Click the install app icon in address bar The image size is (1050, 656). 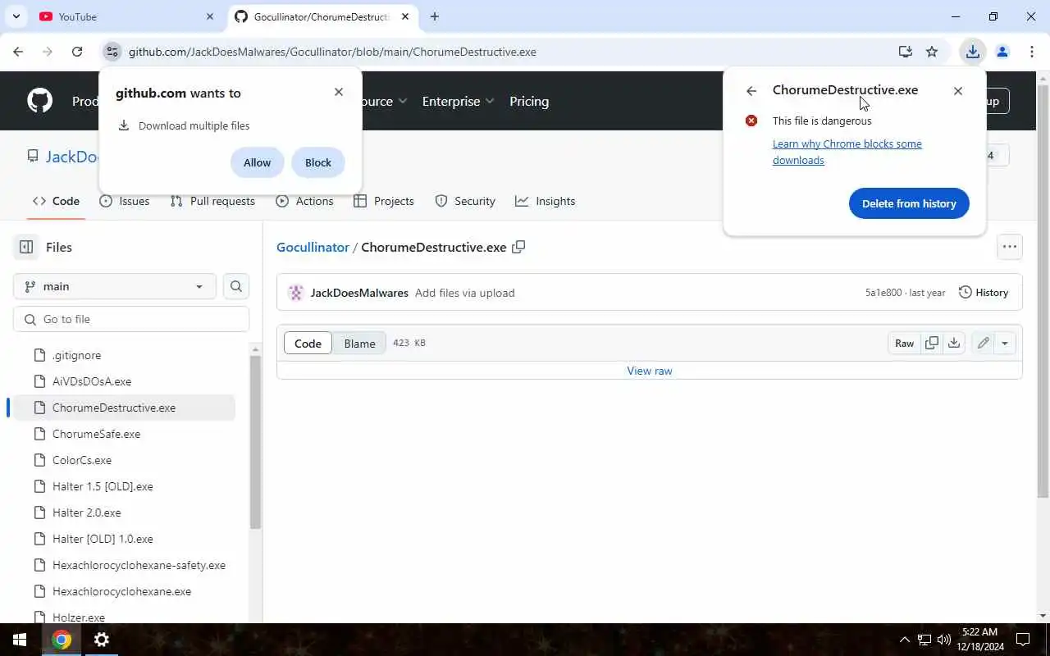[905, 52]
